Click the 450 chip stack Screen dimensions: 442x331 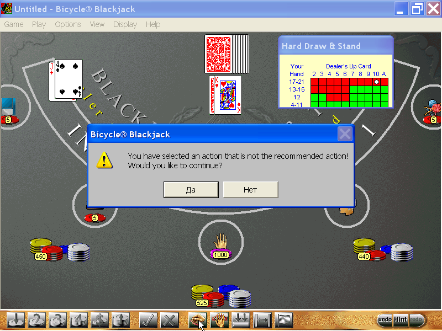tap(46, 250)
